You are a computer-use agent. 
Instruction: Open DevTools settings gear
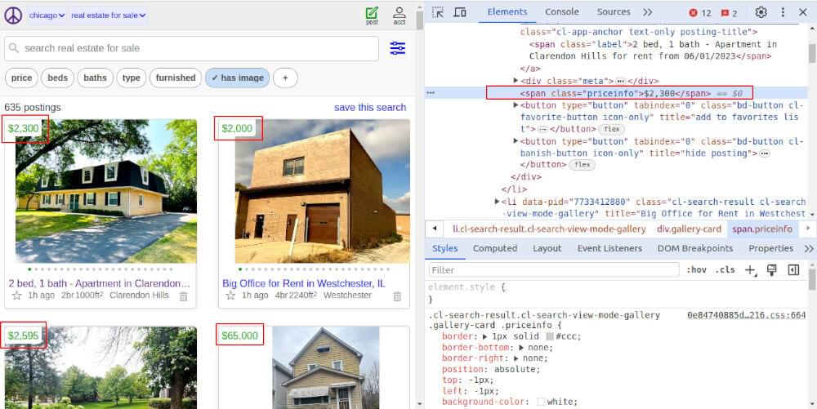tap(761, 12)
